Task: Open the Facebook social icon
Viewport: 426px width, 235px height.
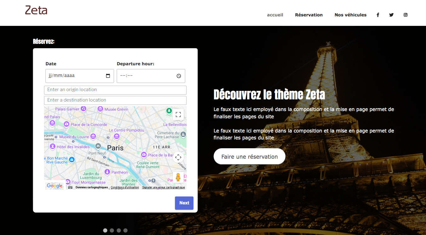Action: tap(378, 15)
